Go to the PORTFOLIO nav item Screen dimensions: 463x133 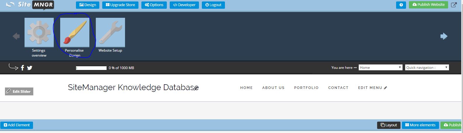coord(306,87)
